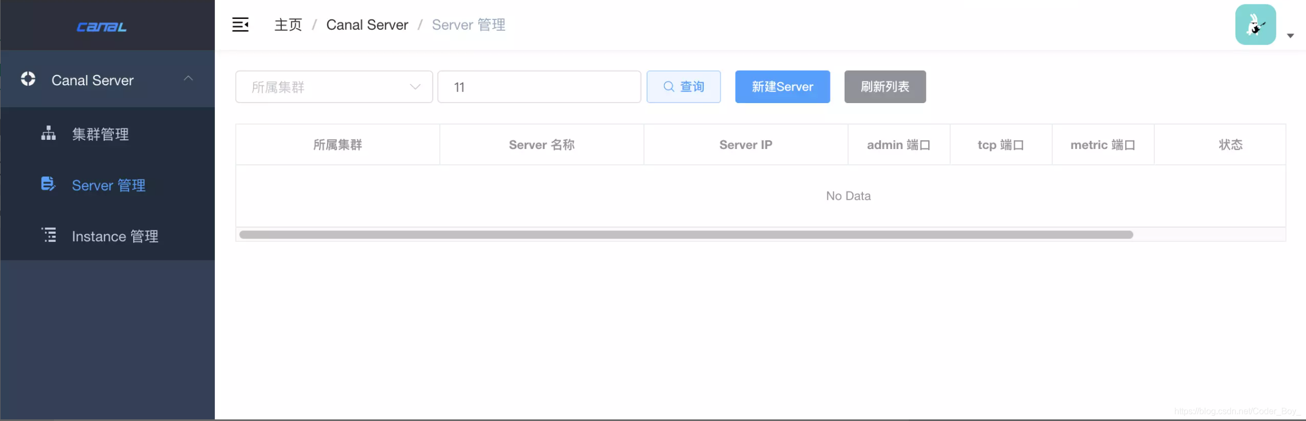Click the search input containing 11
Viewport: 1306px width, 421px height.
(539, 87)
